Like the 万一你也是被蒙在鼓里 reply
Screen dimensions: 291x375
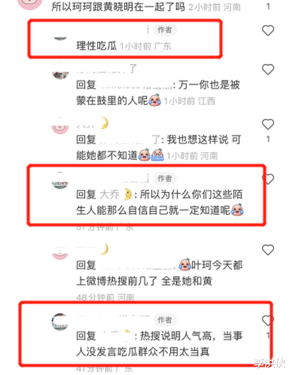coord(268,70)
